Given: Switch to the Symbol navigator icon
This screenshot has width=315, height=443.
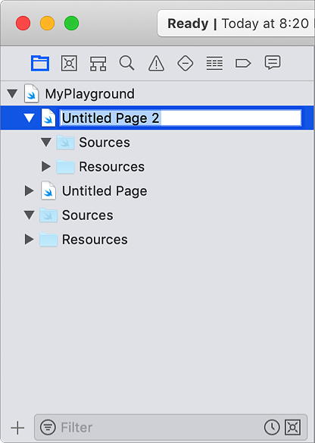Looking at the screenshot, I should coord(98,63).
